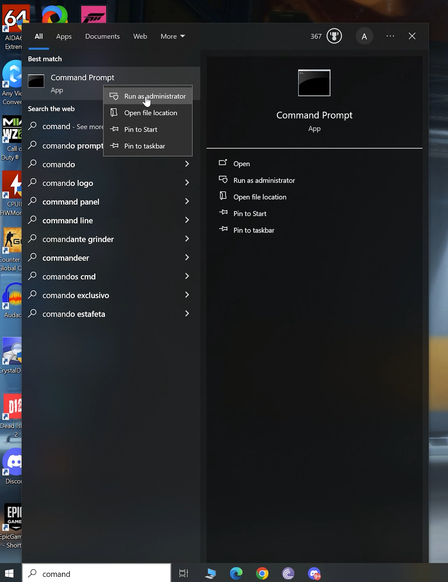Select the All tab
Viewport: 448px width, 582px height.
[39, 36]
